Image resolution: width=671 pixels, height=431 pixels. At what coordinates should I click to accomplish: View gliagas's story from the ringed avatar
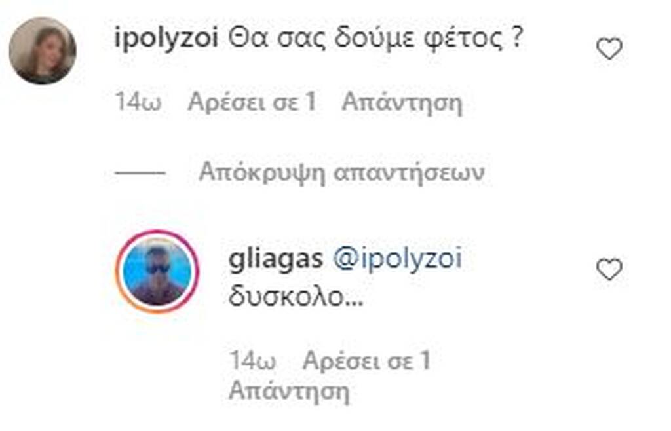pyautogui.click(x=157, y=272)
